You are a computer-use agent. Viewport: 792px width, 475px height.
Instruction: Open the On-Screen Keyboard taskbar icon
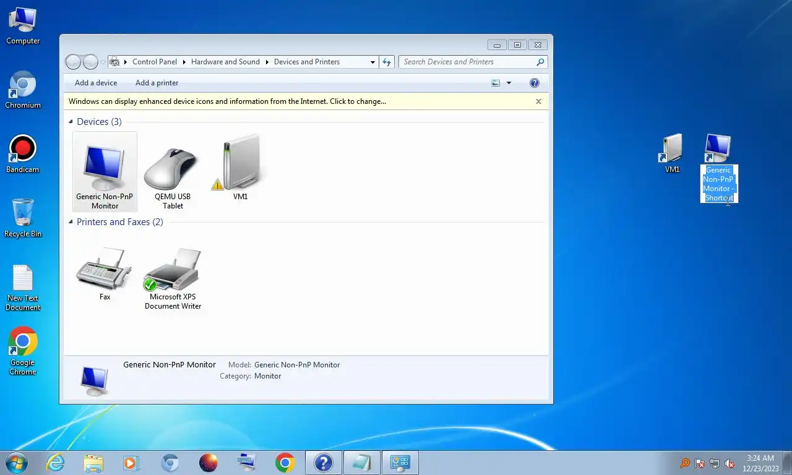pyautogui.click(x=247, y=463)
